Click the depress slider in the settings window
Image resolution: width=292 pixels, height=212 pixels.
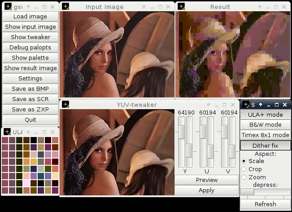tap(266, 192)
